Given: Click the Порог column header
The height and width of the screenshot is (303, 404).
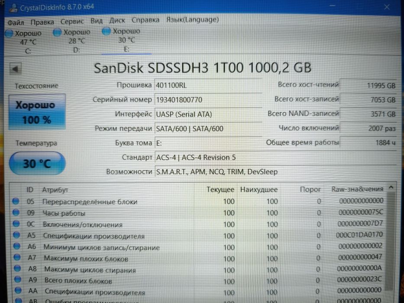Looking at the screenshot, I should (x=310, y=190).
